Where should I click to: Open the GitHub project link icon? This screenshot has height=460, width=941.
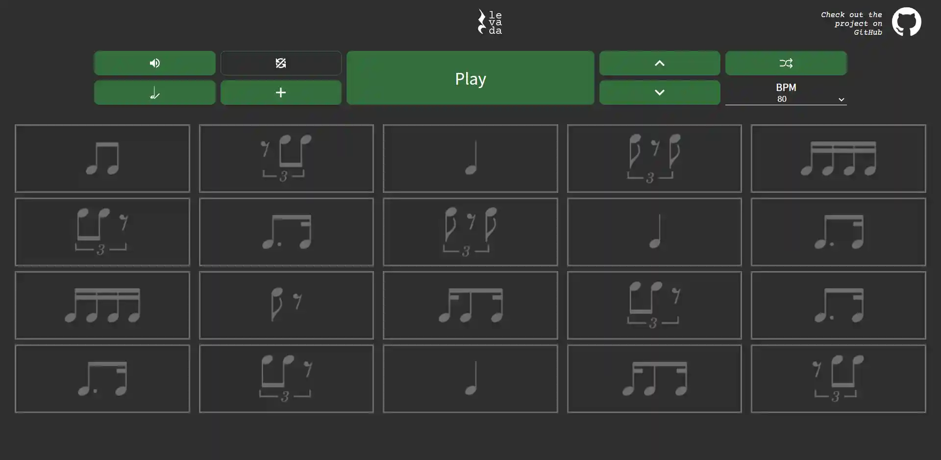pyautogui.click(x=906, y=22)
